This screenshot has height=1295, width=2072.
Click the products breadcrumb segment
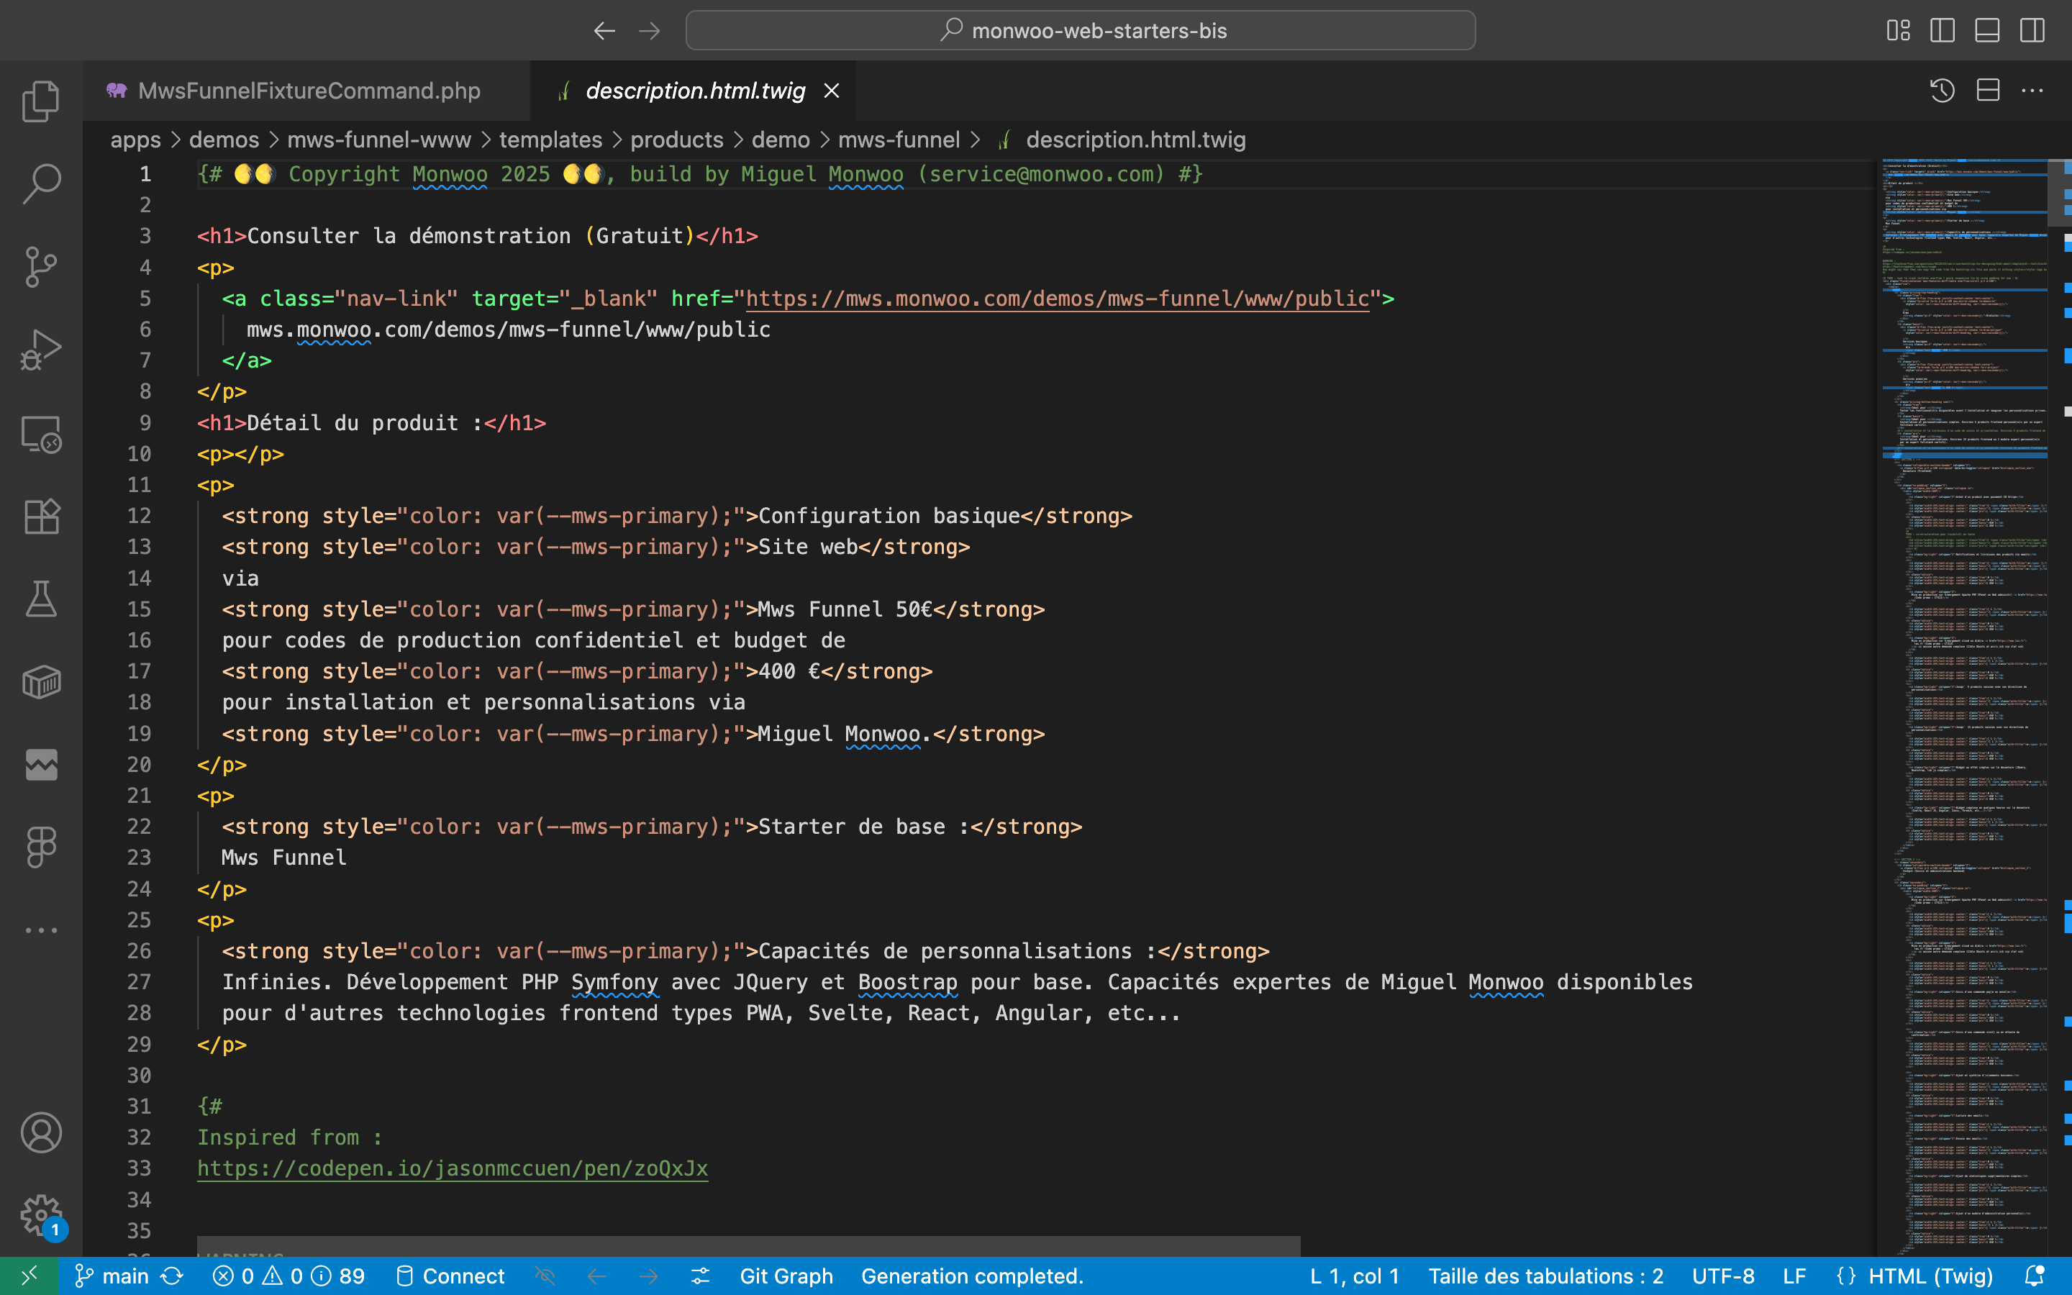point(676,140)
